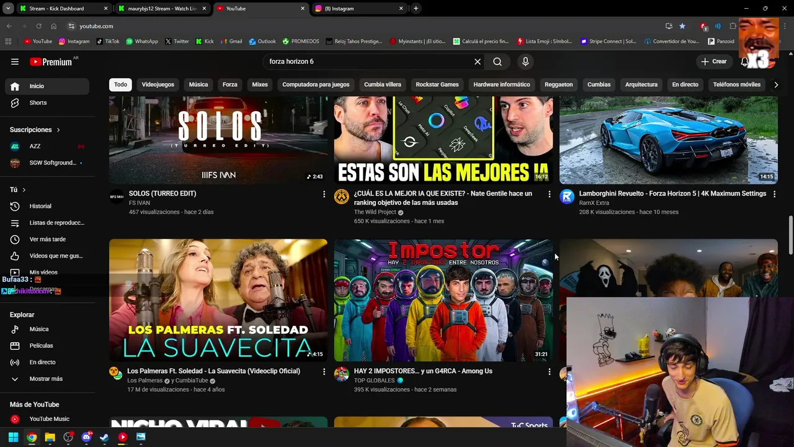794x447 pixels.
Task: Open The Wild Project channel avatar
Action: click(342, 197)
